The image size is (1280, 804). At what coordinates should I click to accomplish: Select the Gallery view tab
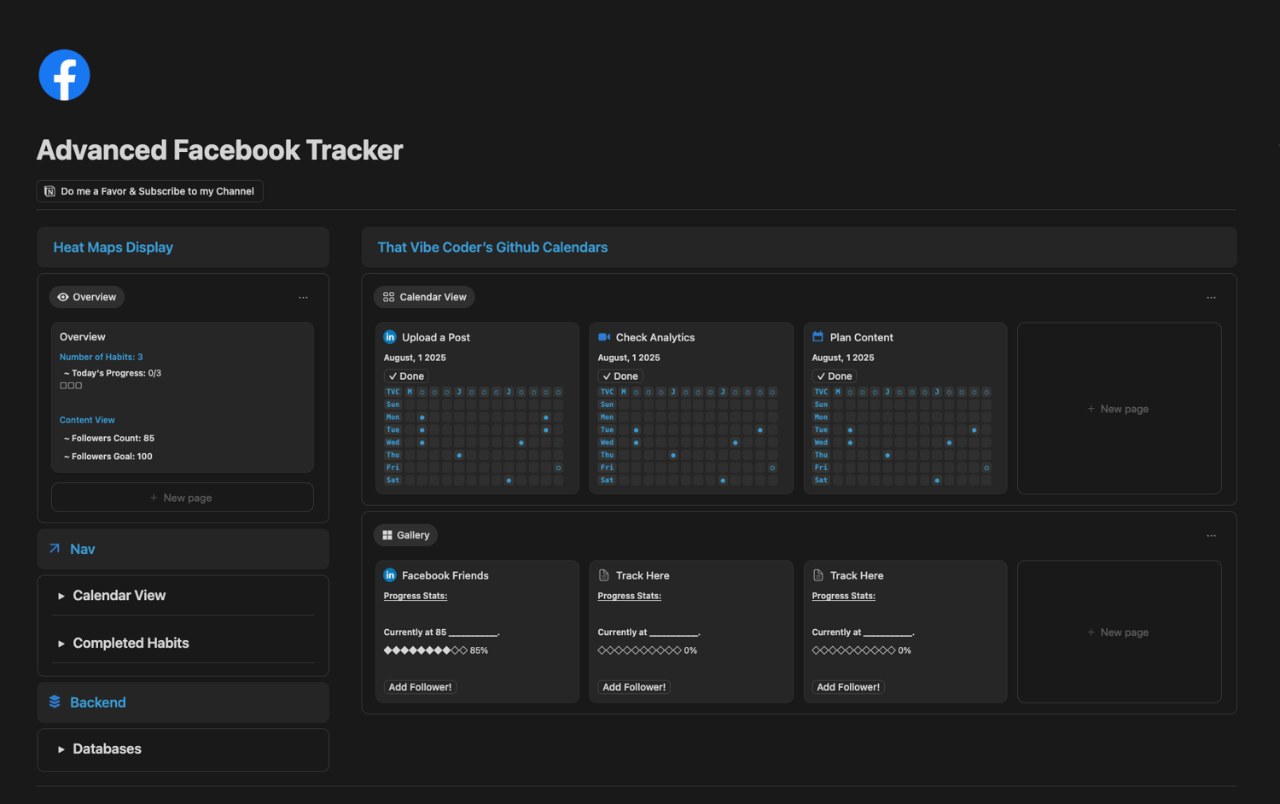coord(405,535)
